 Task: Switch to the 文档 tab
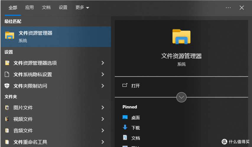(46, 8)
